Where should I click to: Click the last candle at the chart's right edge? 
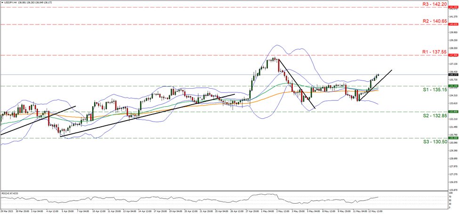pos(378,75)
